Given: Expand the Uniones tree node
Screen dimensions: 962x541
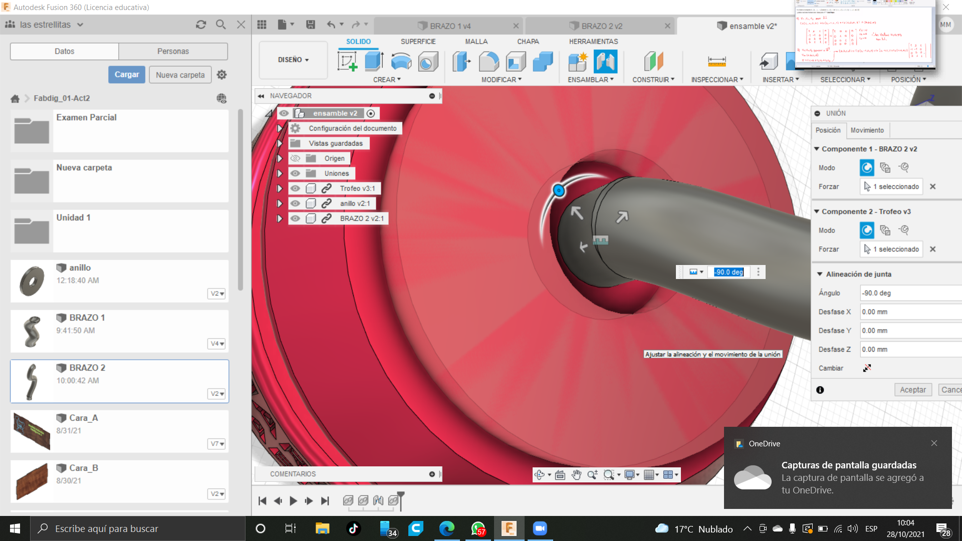Looking at the screenshot, I should [280, 173].
